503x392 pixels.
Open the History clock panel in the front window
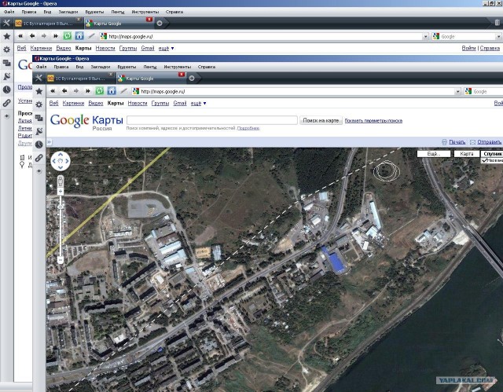point(39,145)
